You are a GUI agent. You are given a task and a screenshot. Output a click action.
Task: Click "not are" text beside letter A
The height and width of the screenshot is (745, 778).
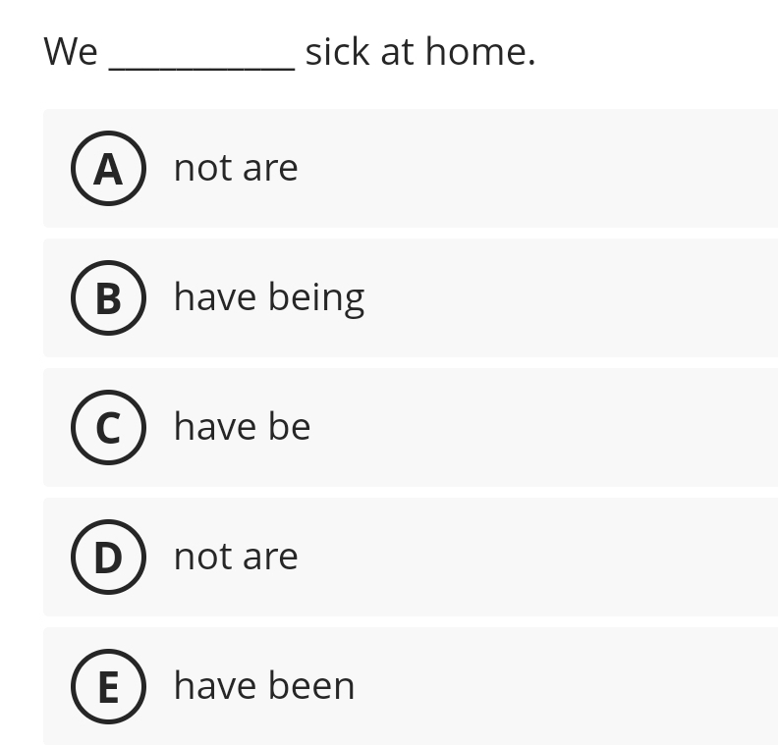click(x=236, y=168)
